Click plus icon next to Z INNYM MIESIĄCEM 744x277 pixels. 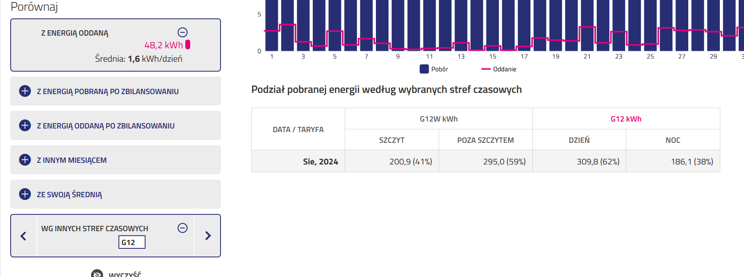(25, 160)
